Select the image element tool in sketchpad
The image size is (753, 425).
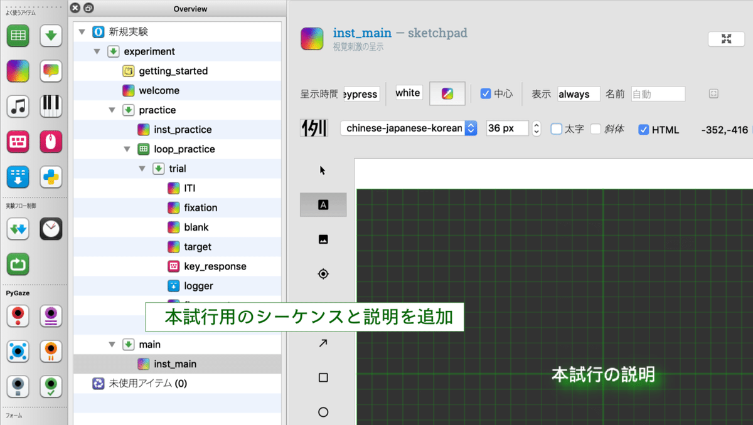tap(323, 239)
